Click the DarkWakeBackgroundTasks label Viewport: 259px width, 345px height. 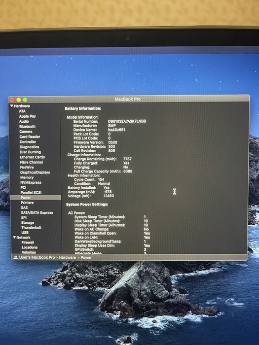click(x=98, y=241)
